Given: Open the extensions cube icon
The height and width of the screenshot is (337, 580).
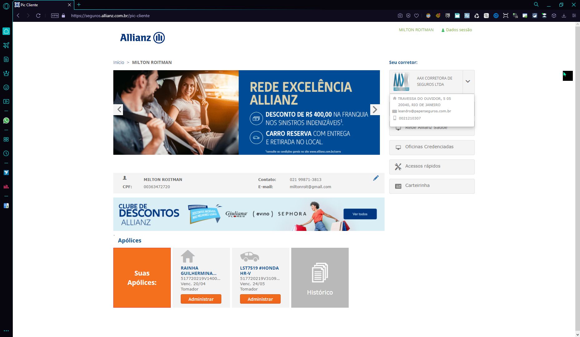Looking at the screenshot, I should [554, 16].
